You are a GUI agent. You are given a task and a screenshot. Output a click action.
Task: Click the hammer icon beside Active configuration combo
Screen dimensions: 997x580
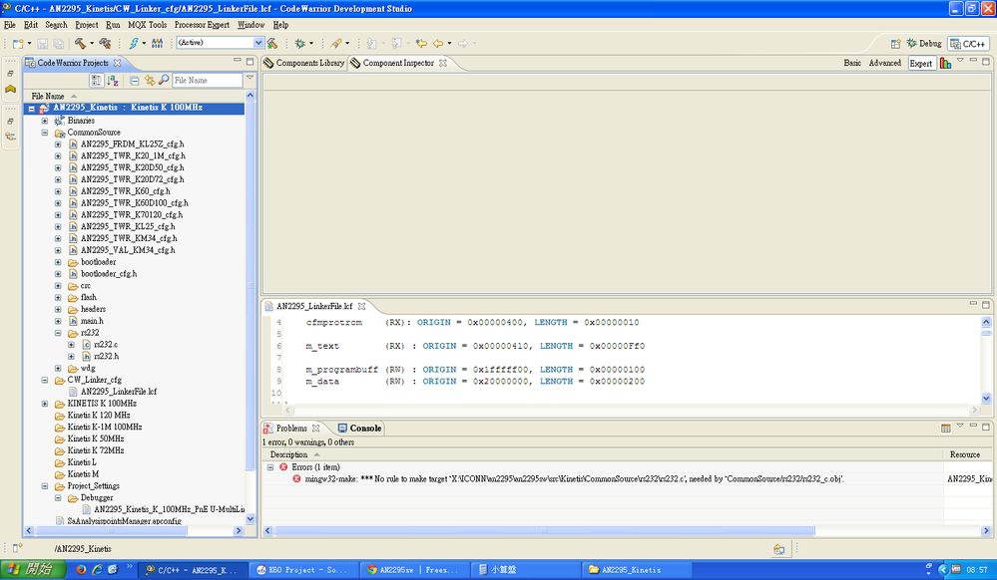click(272, 43)
